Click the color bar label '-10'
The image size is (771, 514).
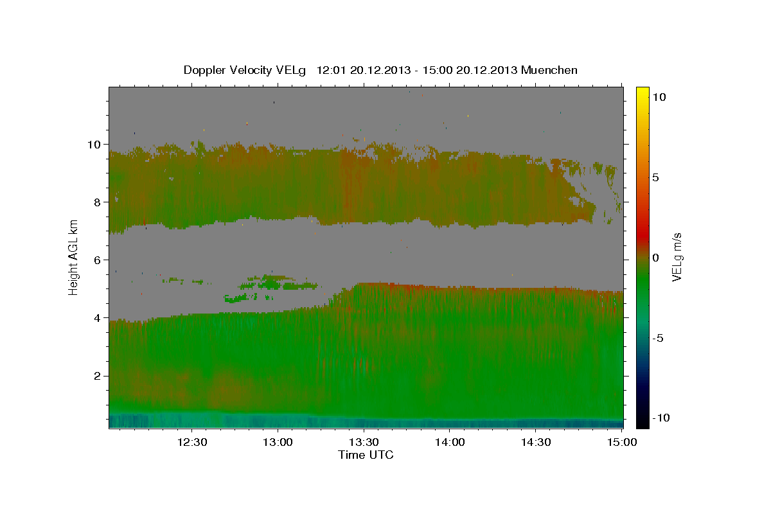coord(662,418)
